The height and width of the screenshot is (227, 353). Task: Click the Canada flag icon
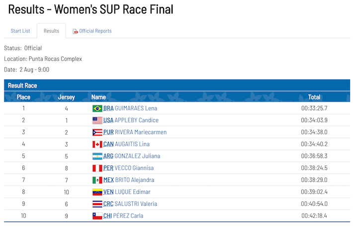point(97,144)
